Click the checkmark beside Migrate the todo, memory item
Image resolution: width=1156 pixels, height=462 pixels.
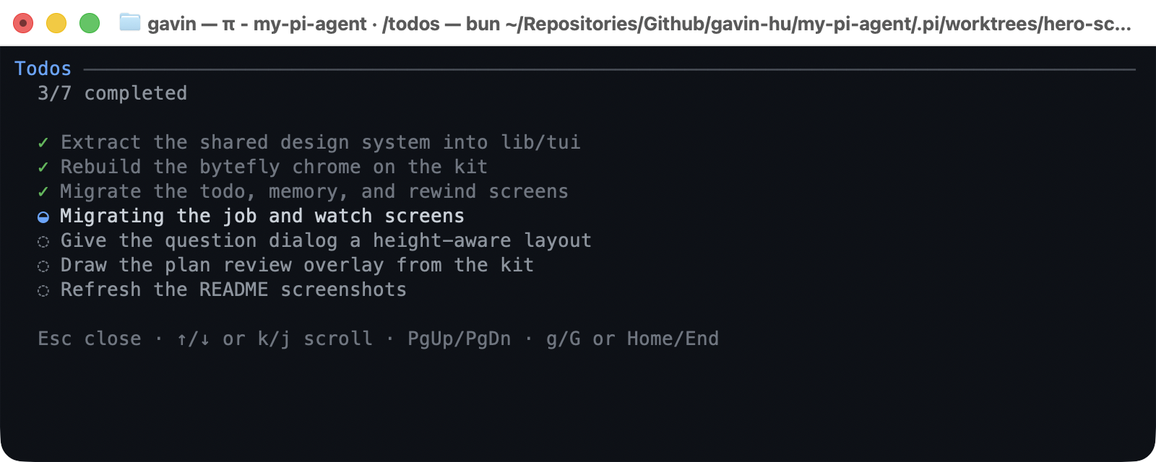click(x=43, y=192)
